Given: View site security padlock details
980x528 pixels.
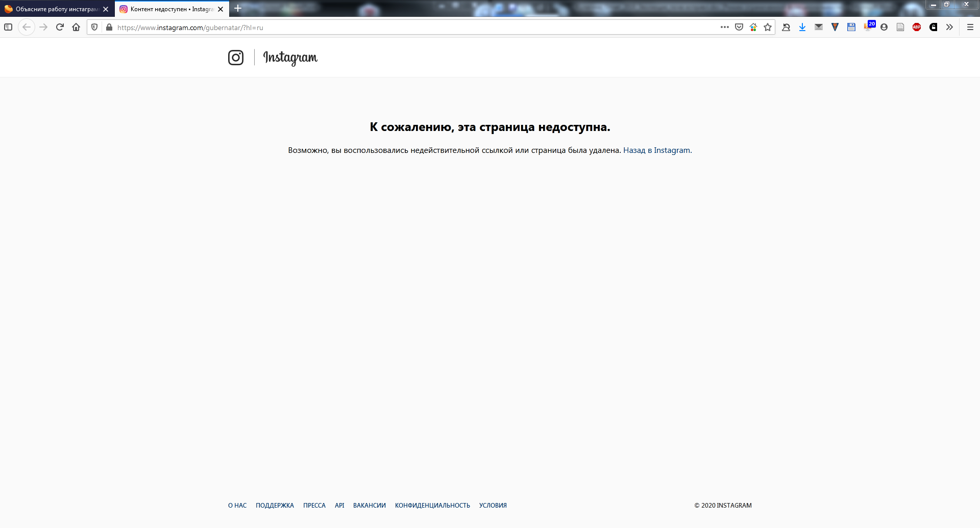Looking at the screenshot, I should [109, 27].
